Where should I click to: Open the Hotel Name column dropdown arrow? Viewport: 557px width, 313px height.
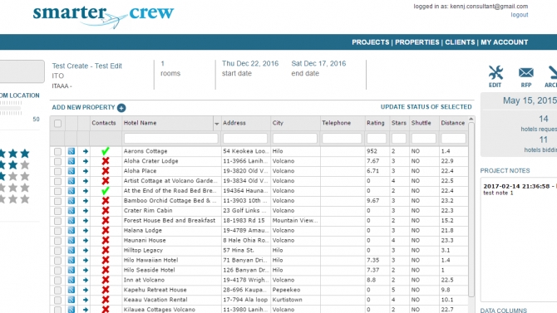point(217,124)
